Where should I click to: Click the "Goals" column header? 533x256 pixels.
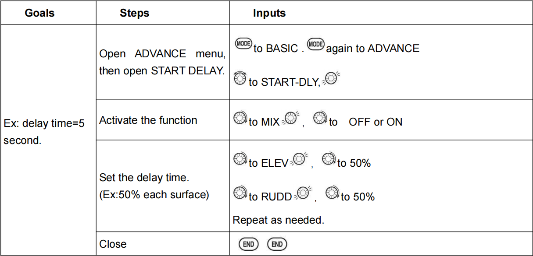pyautogui.click(x=39, y=13)
